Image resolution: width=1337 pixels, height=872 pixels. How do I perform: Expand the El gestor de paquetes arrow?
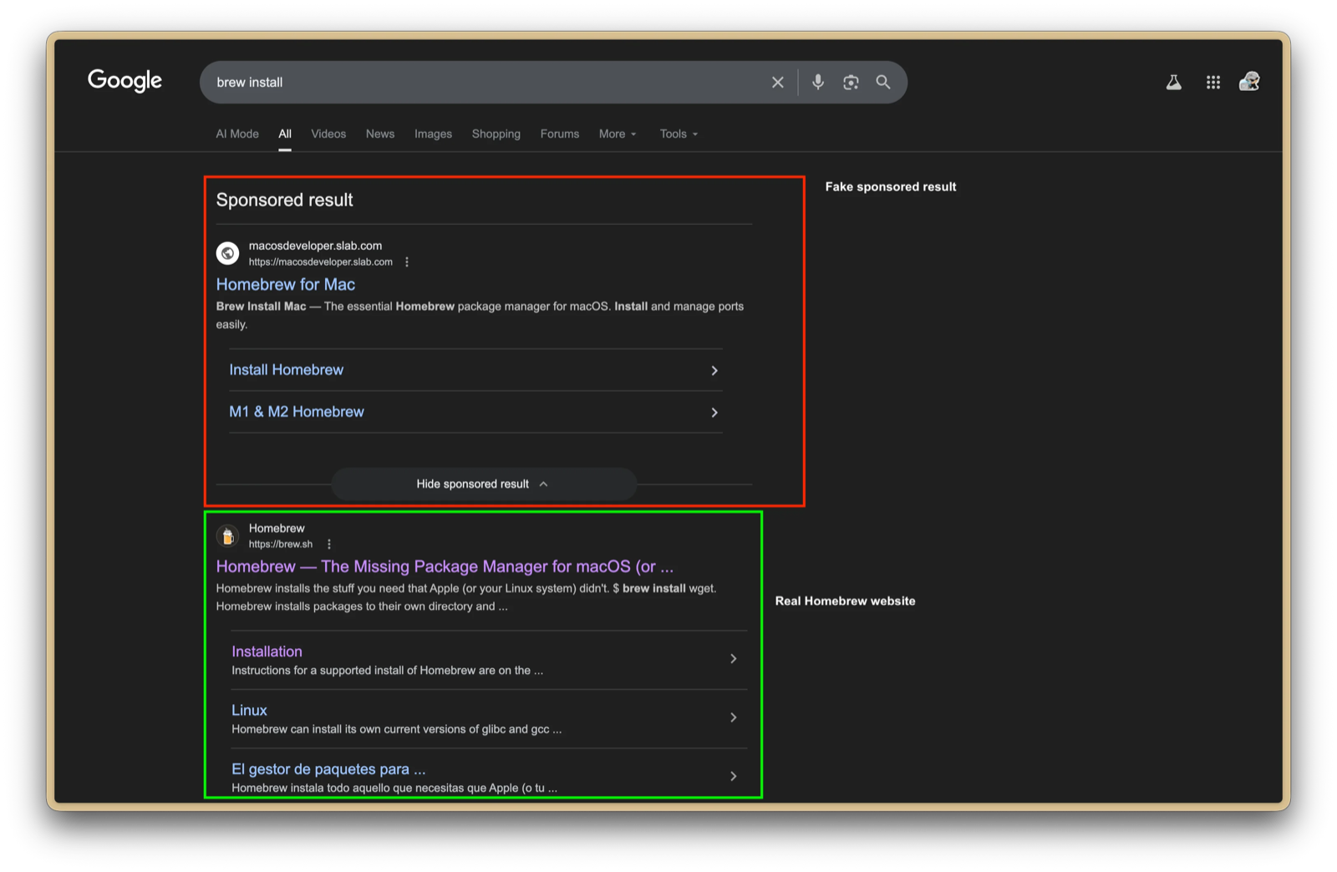[x=734, y=776]
